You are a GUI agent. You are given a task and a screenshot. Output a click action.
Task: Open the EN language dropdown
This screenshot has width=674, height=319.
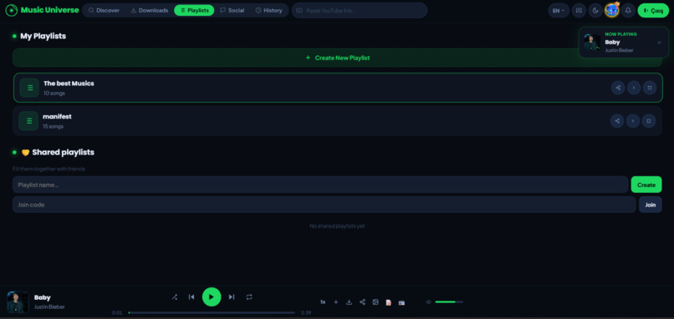tap(559, 11)
